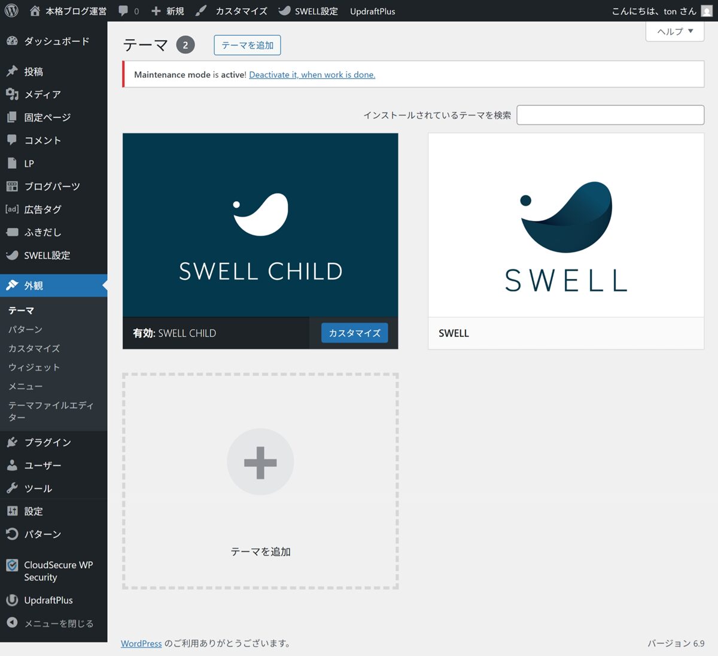The width and height of the screenshot is (718, 656).
Task: Click the plus icon to add a theme
Action: [260, 462]
